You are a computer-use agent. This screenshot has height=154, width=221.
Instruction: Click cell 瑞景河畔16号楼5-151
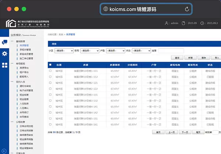coord(86,119)
